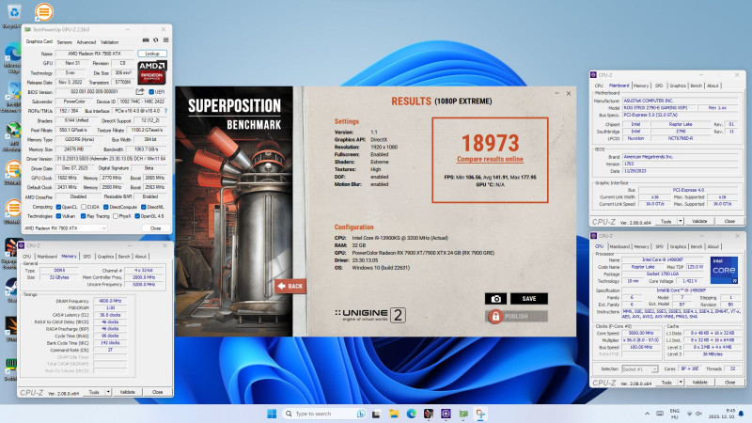Open Bench tab in CPU-Z Mainboard window

coord(696,86)
